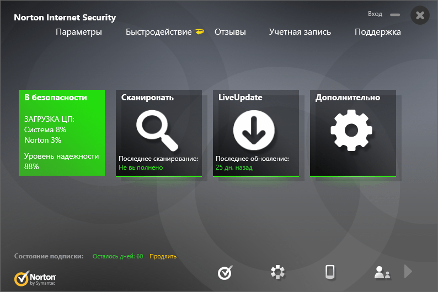
Task: Click the Продлить renewal link
Action: [x=163, y=256]
